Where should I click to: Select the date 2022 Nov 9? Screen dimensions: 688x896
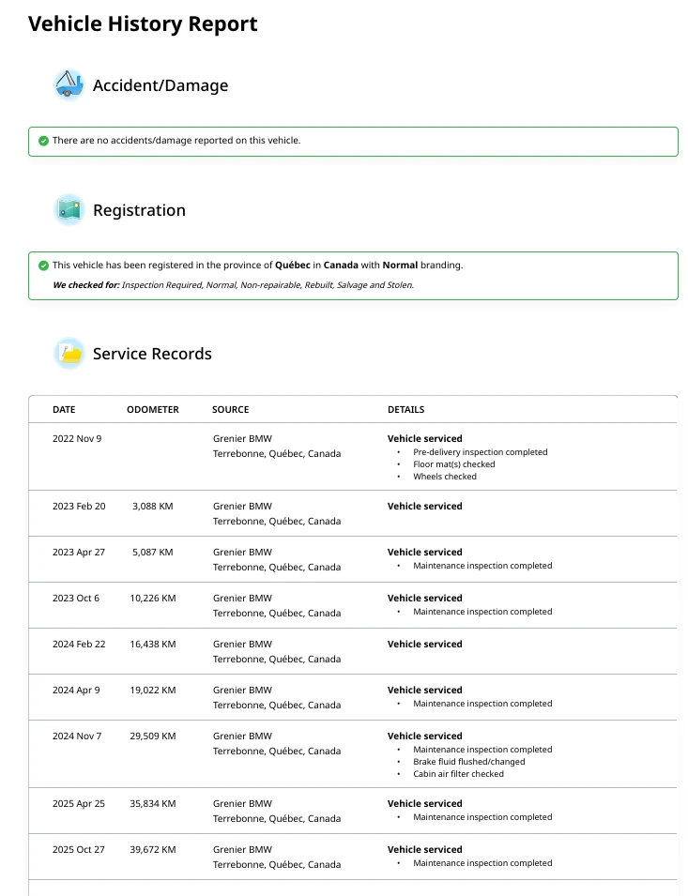click(x=77, y=439)
